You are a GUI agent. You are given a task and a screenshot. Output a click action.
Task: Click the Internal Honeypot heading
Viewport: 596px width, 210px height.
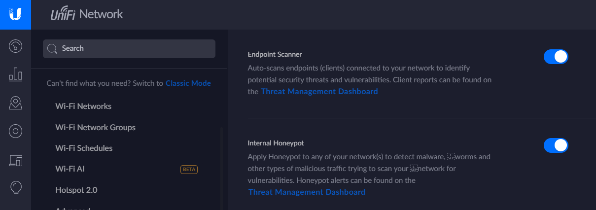click(x=276, y=143)
